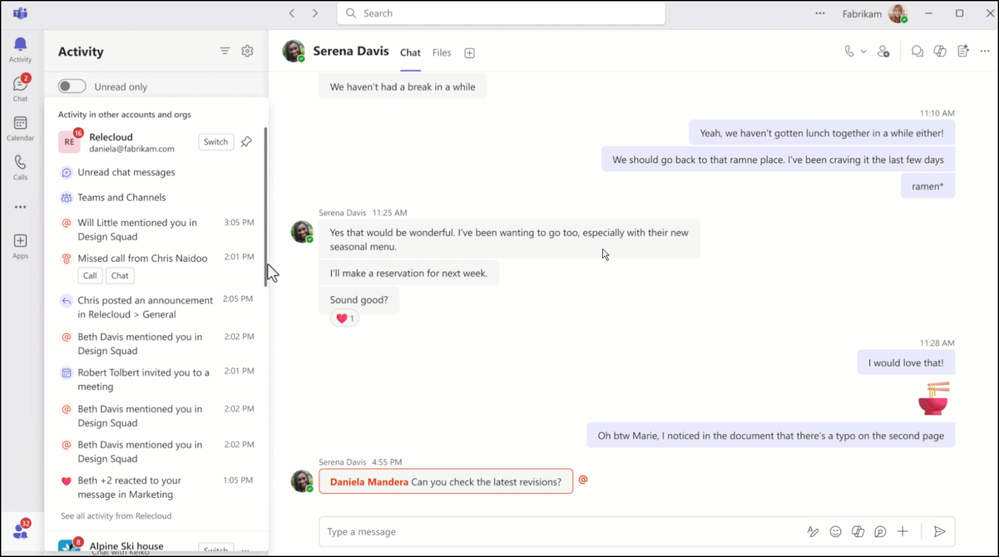Open more options in the chat header
Viewport: 999px width, 557px height.
[985, 51]
